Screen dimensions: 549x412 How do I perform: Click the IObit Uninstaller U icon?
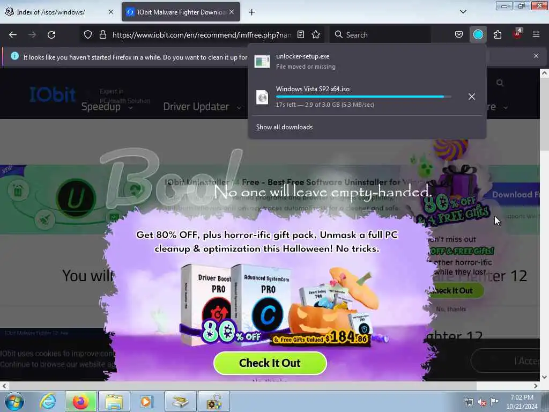point(76,198)
